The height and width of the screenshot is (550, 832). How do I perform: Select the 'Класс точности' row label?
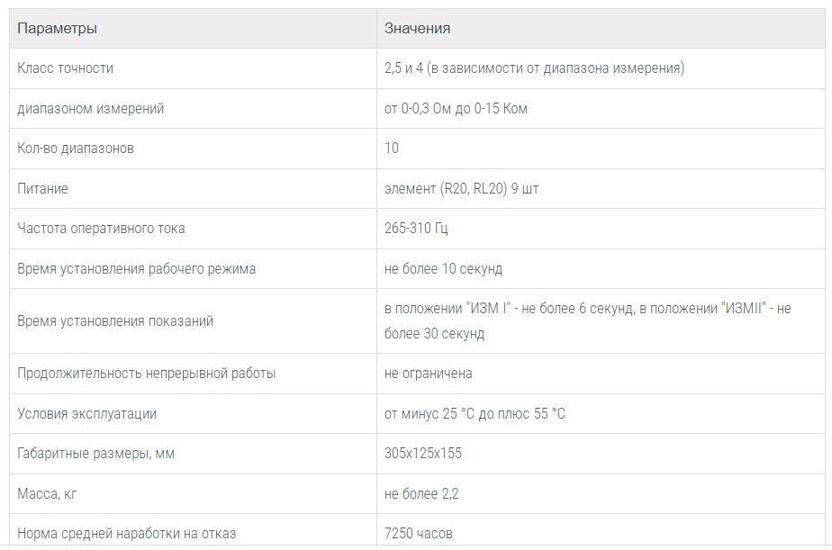pyautogui.click(x=65, y=68)
